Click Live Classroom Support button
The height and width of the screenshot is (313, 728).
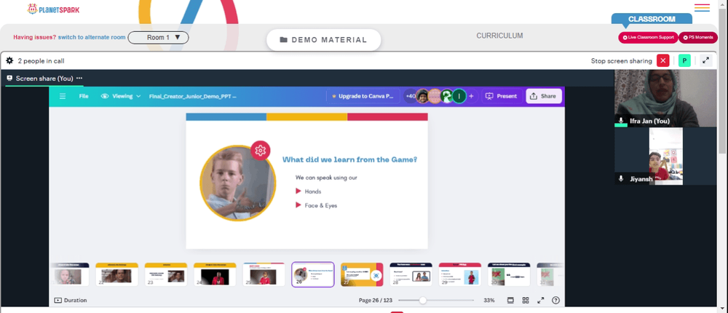648,38
